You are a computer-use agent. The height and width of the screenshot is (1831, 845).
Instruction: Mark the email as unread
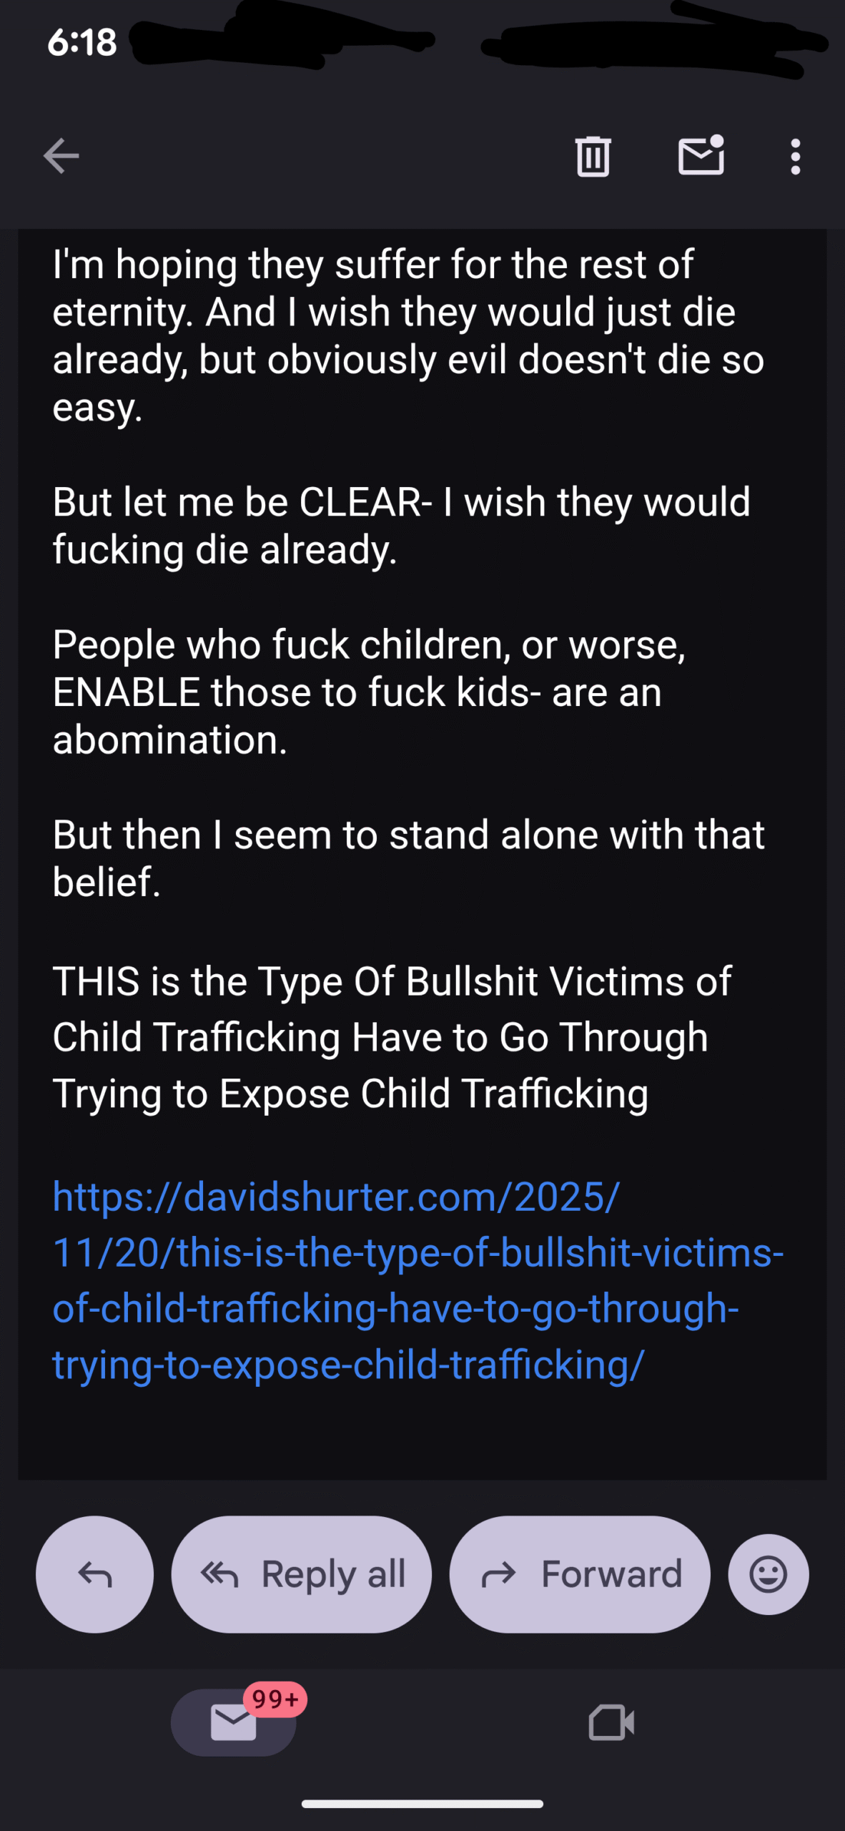(x=701, y=155)
